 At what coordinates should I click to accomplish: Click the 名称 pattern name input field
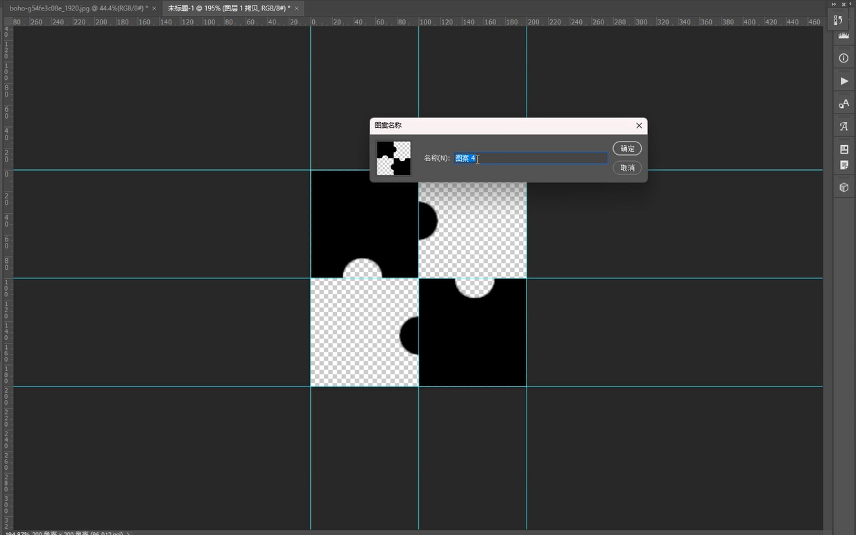[531, 158]
